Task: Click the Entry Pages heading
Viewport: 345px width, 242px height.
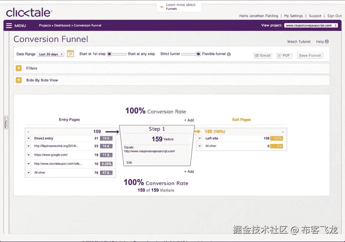Action: [69, 120]
